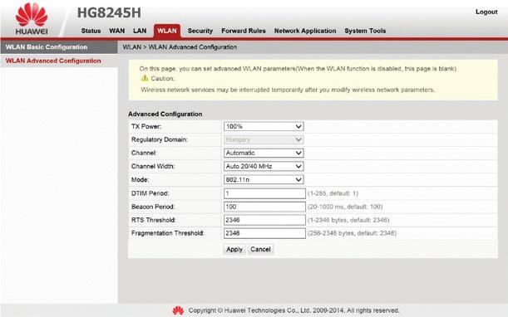Image resolution: width=508 pixels, height=317 pixels.
Task: Click the Huawei logo in the header
Action: click(32, 18)
